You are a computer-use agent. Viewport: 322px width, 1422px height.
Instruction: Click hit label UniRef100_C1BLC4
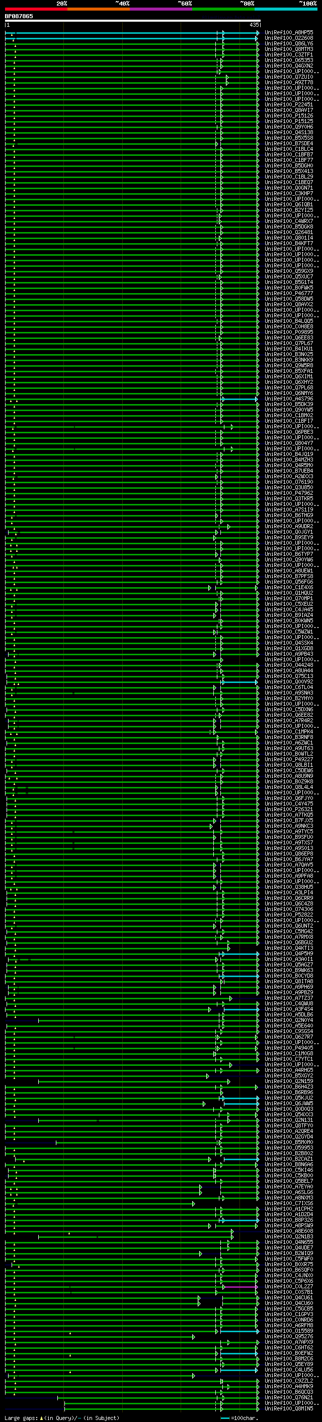[x=288, y=149]
